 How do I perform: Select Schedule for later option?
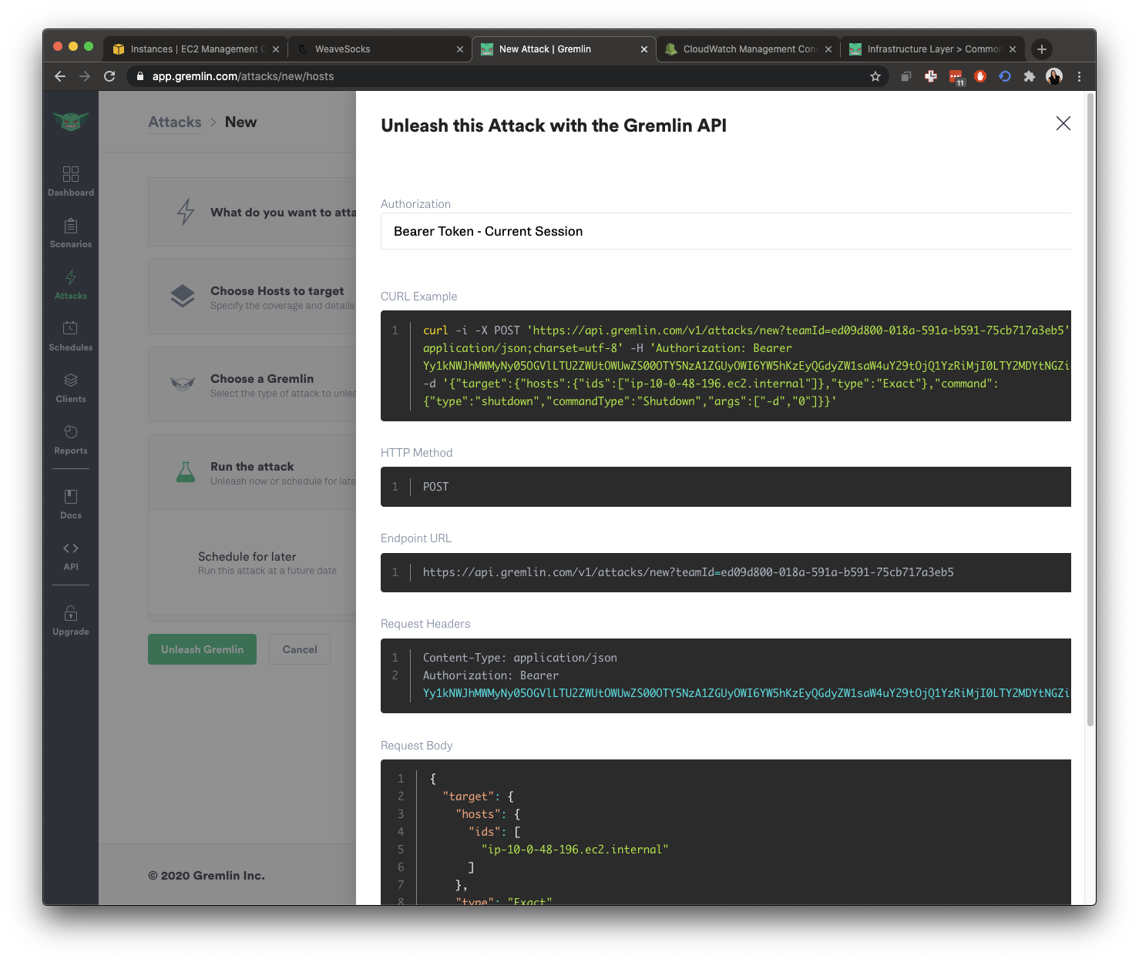pos(267,562)
